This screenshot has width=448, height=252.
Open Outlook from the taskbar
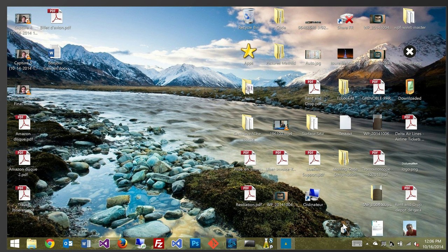68,243
